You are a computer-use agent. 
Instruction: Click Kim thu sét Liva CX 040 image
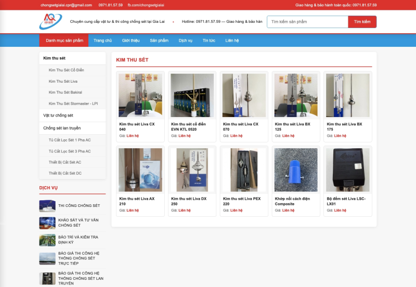pyautogui.click(x=140, y=95)
